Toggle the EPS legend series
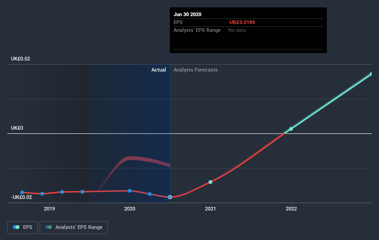 23,228
